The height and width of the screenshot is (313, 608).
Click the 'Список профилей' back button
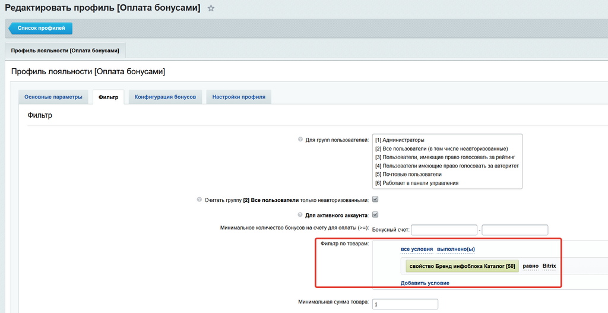[x=42, y=28]
